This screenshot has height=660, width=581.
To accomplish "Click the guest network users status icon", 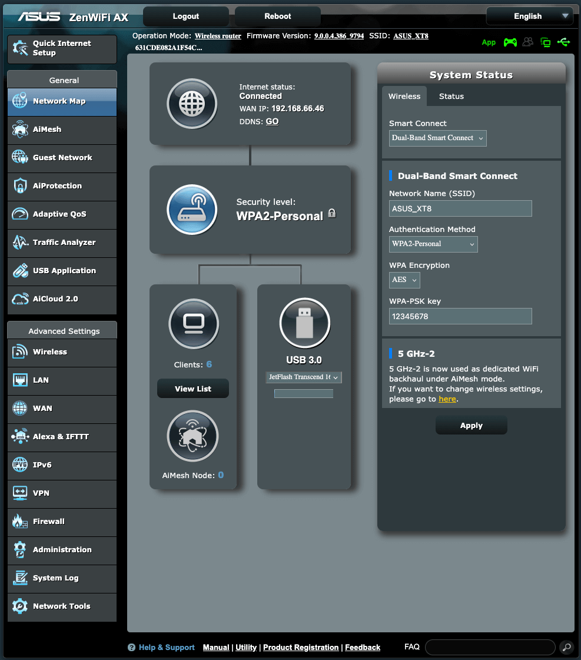I will coord(527,42).
